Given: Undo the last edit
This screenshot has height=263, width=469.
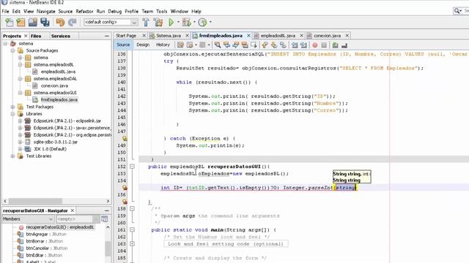Looking at the screenshot, I should pos(60,23).
